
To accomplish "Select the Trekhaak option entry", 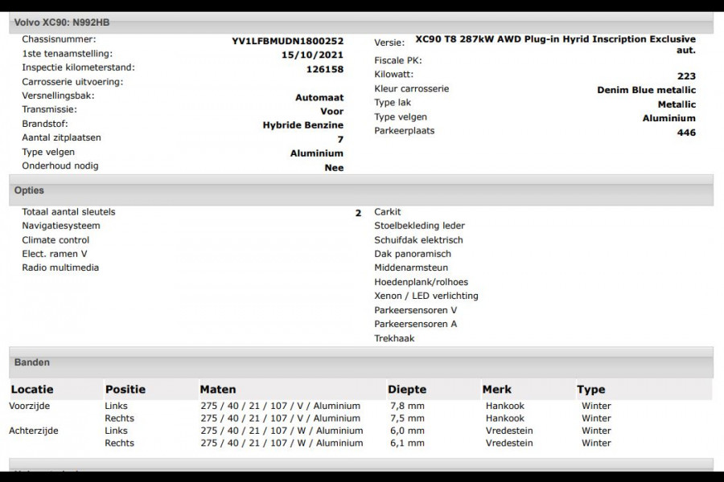I will pyautogui.click(x=394, y=339).
